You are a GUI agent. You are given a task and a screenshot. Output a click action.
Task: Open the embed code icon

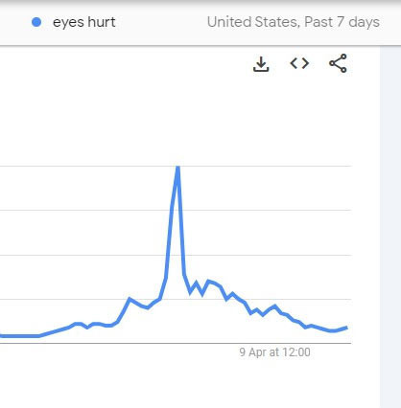299,63
